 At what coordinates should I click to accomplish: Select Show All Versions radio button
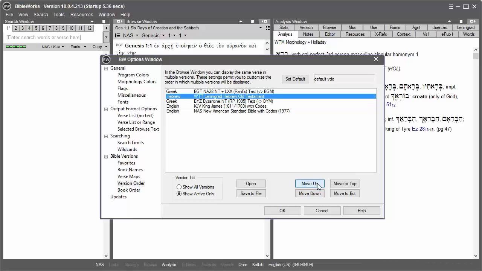[x=179, y=187]
